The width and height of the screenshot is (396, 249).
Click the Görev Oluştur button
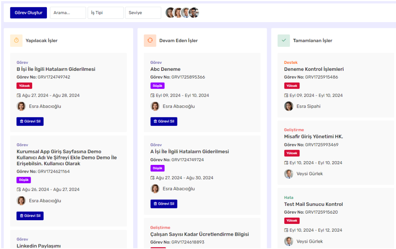[x=28, y=13]
